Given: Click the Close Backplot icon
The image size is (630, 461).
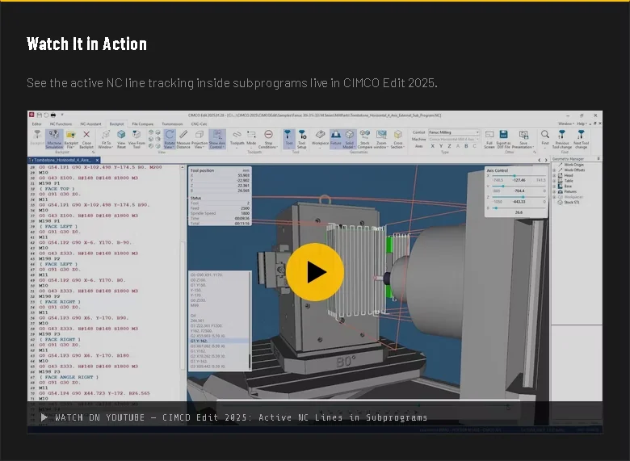Looking at the screenshot, I should click(86, 139).
